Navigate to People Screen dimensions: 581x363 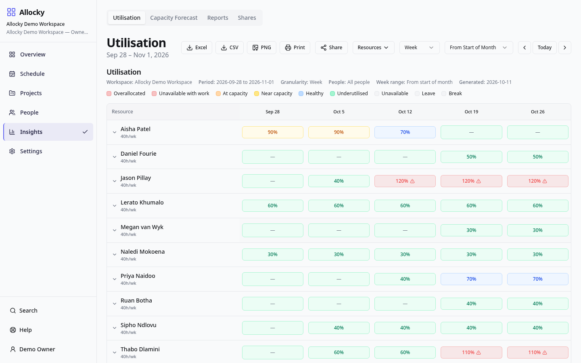[x=48, y=113]
